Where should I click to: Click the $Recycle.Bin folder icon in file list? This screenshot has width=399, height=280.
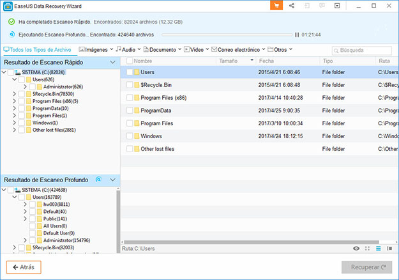click(x=137, y=85)
